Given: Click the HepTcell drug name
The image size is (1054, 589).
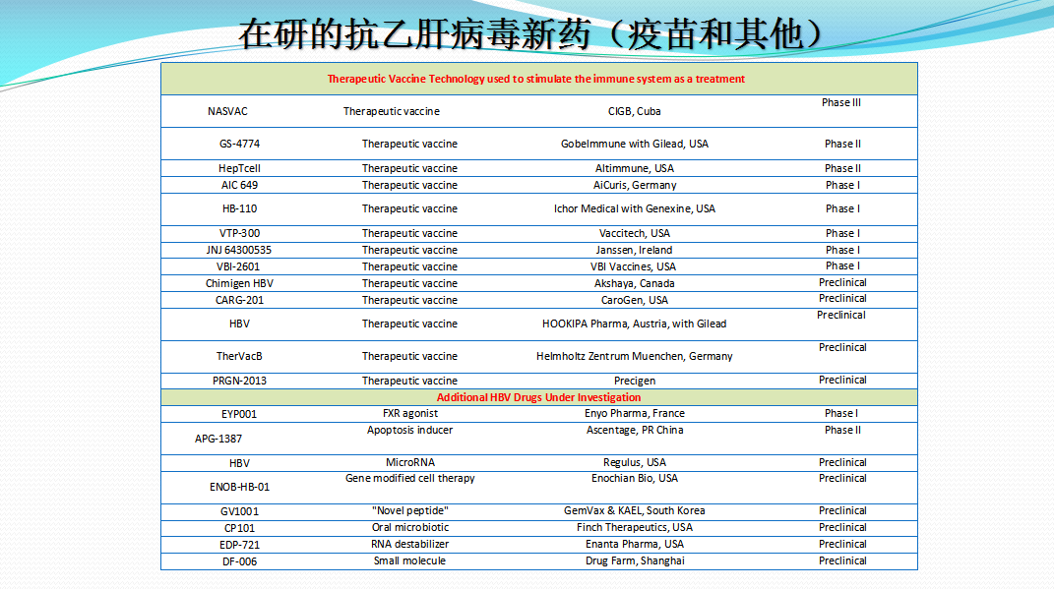Looking at the screenshot, I should click(x=239, y=168).
